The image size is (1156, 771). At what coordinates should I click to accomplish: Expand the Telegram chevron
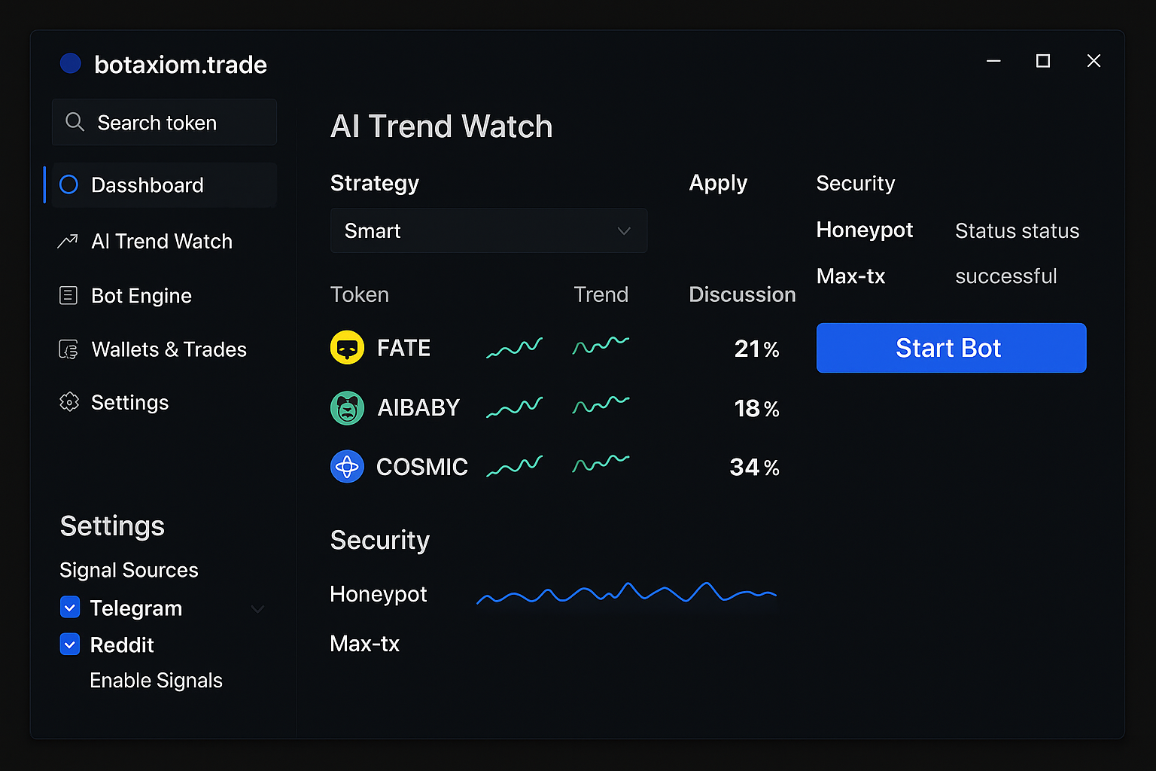click(257, 608)
